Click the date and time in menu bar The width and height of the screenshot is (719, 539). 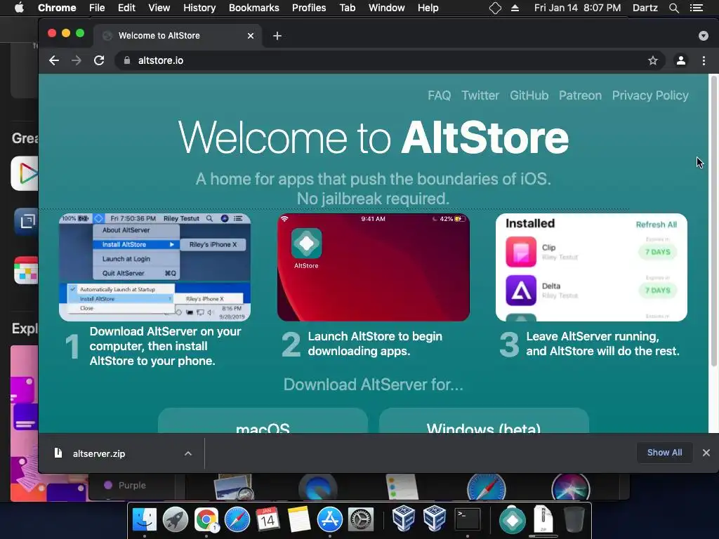577,8
